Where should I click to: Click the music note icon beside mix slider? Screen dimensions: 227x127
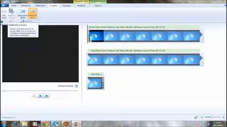21,22
